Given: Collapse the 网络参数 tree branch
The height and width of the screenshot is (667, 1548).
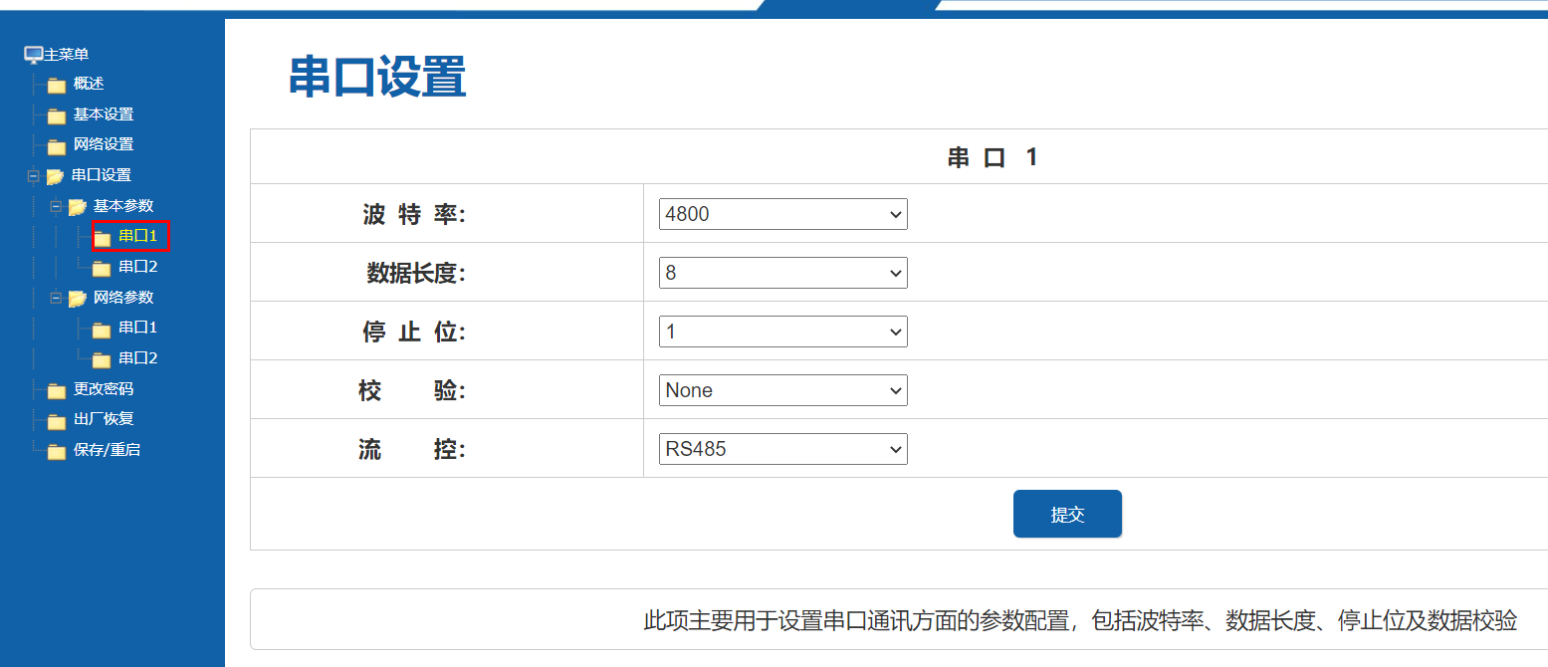Looking at the screenshot, I should click(57, 297).
